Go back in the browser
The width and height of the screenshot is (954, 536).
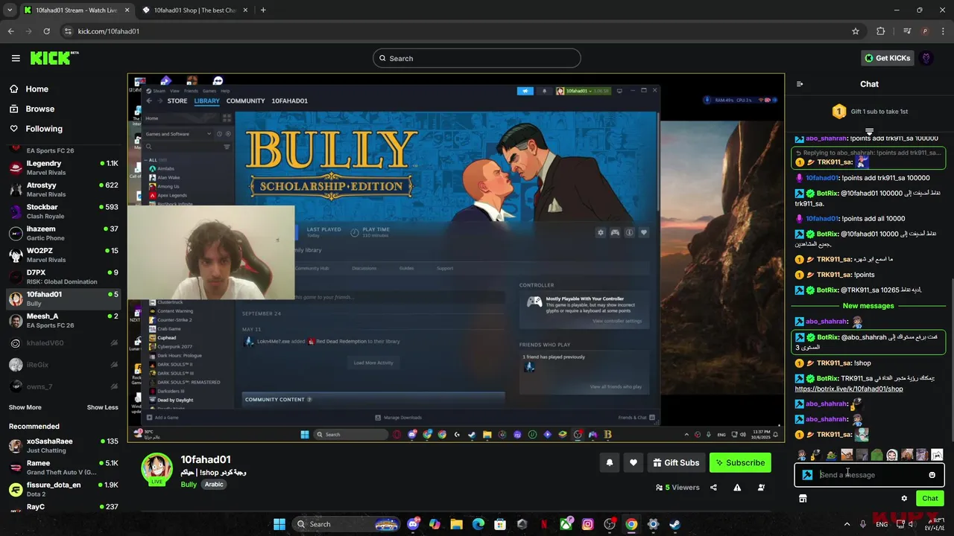(x=10, y=31)
